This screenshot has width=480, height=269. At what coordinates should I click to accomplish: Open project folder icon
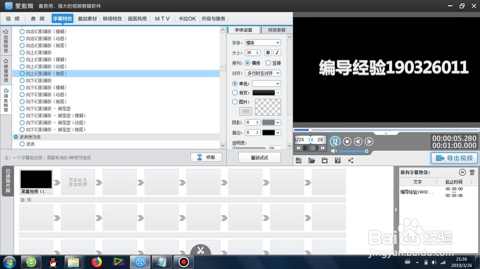pos(312,161)
